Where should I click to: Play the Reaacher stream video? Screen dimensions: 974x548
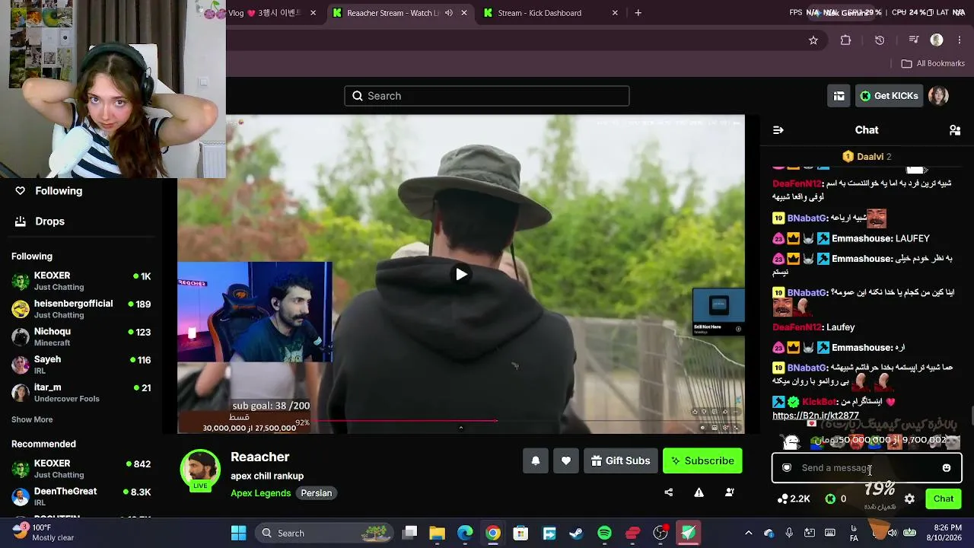tap(461, 275)
